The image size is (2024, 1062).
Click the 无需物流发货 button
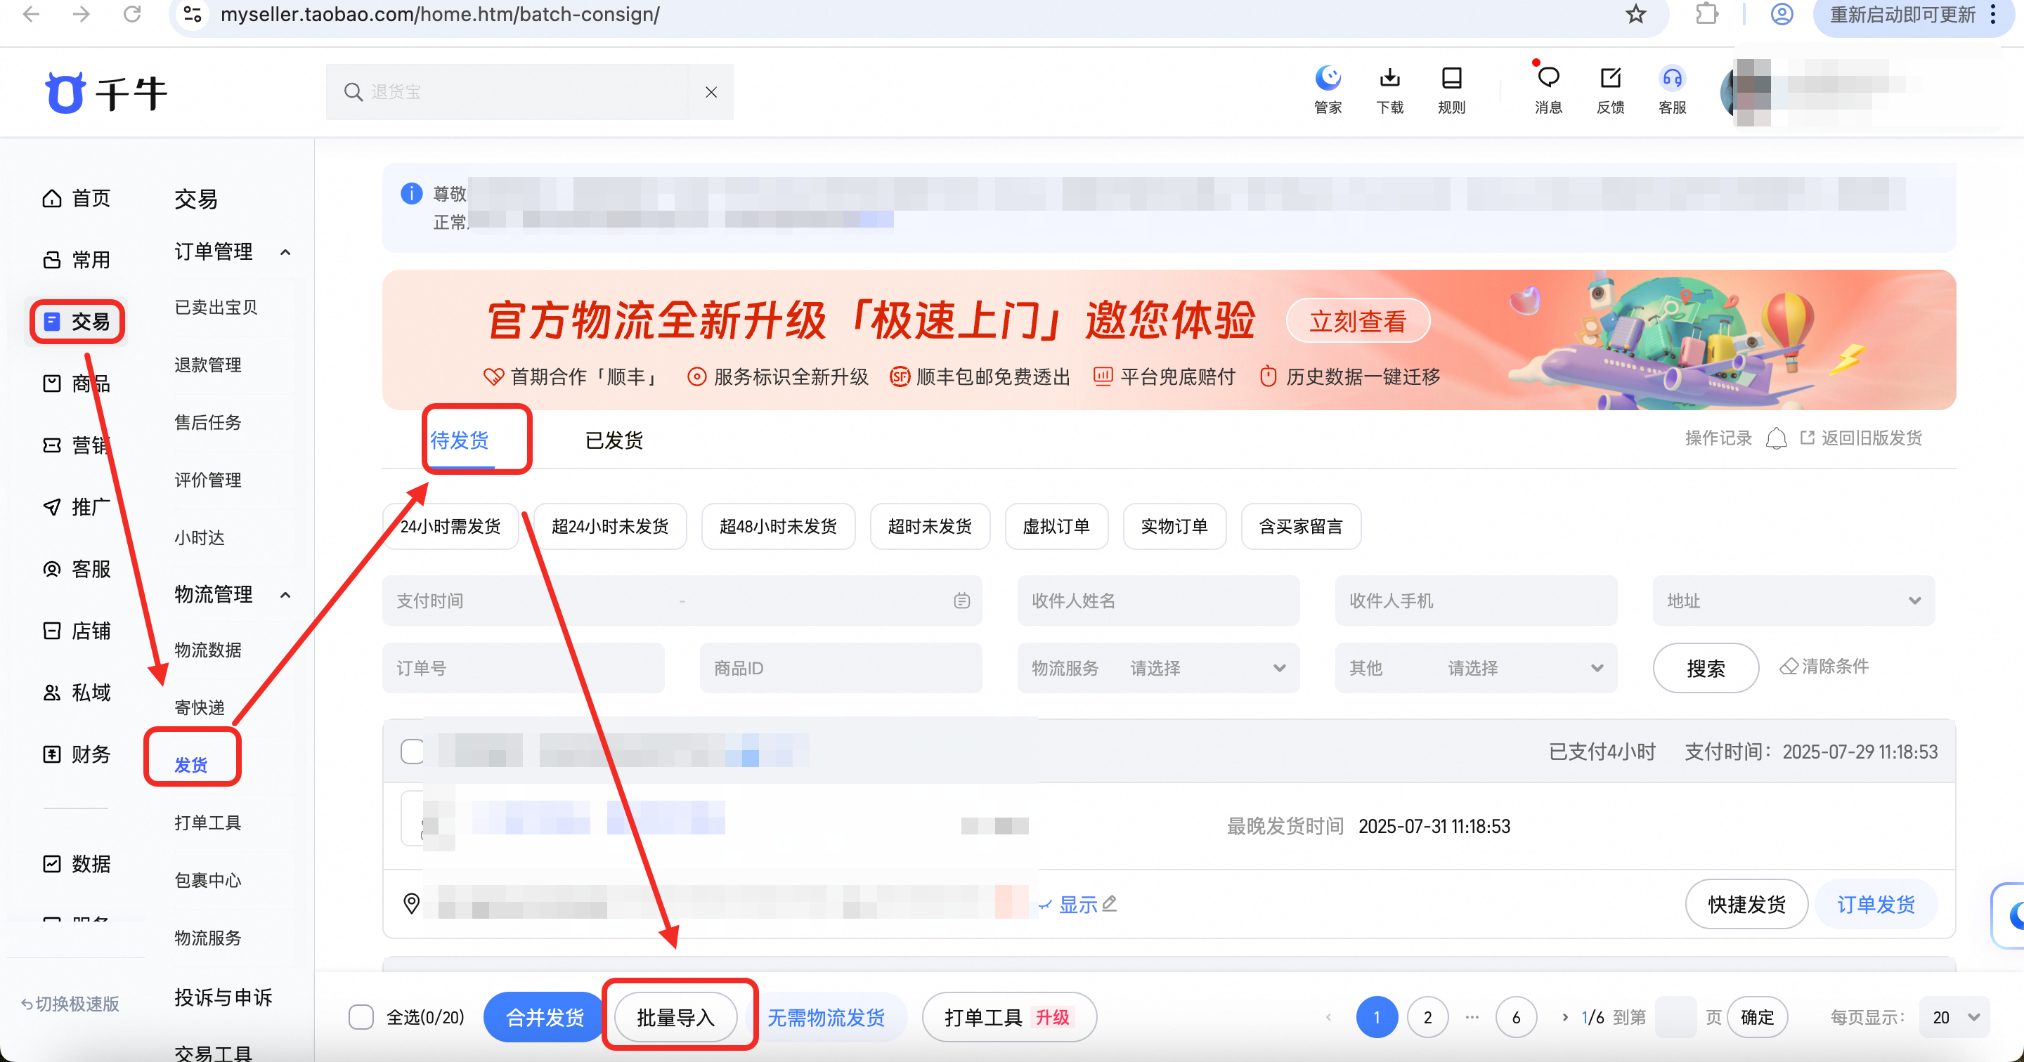point(826,1017)
